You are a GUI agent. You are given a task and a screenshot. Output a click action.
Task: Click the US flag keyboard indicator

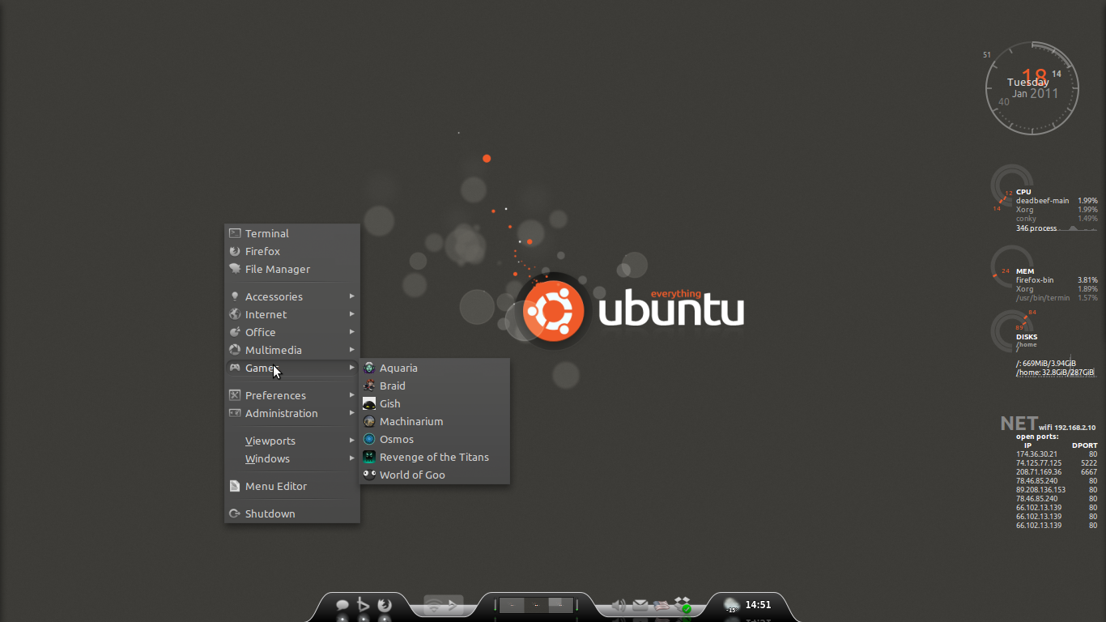point(661,605)
